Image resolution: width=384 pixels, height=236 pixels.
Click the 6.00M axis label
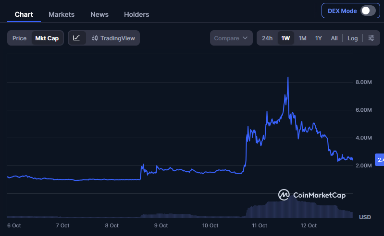pos(364,110)
